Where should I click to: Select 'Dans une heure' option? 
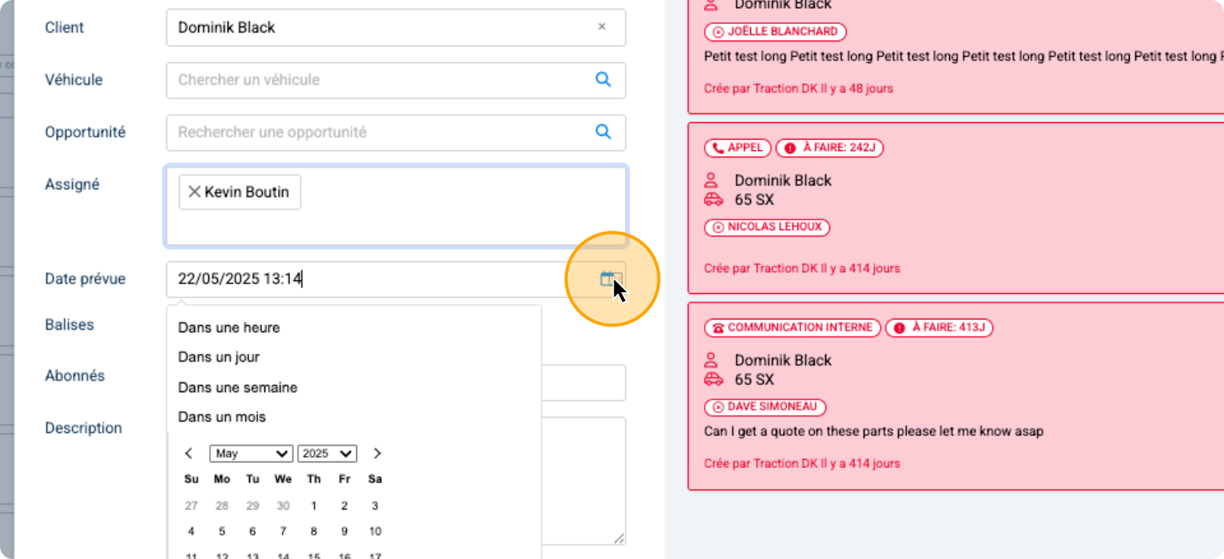[x=229, y=327]
